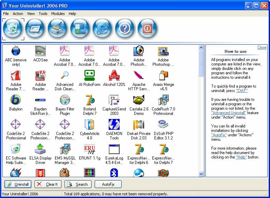Minimize the Your Uninstaller window
Image resolution: width=270 pixels, height=198 pixels.
point(248,6)
